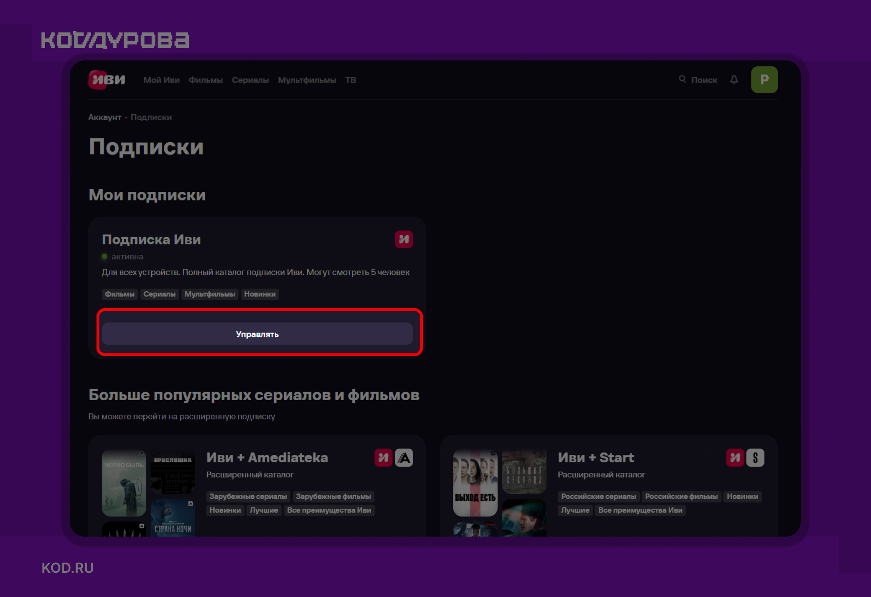Click Лучшие tag in Start card
Viewport: 871px width, 597px height.
575,510
